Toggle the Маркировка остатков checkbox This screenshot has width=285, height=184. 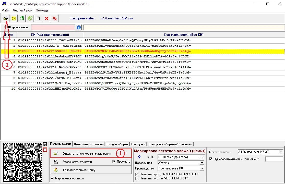(x=52, y=178)
